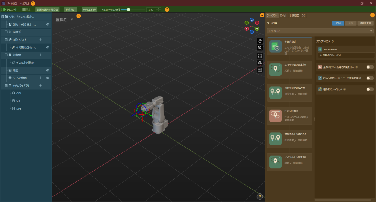376x204 pixels.
Task: Click the 名前を変更 rename button
Action: click(x=365, y=23)
